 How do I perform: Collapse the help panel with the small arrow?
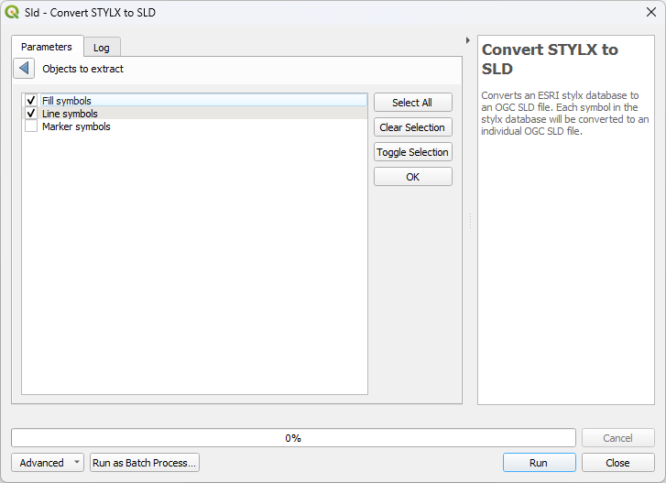[x=467, y=40]
